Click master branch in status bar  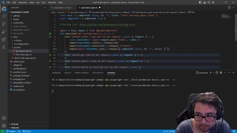pos(11,132)
